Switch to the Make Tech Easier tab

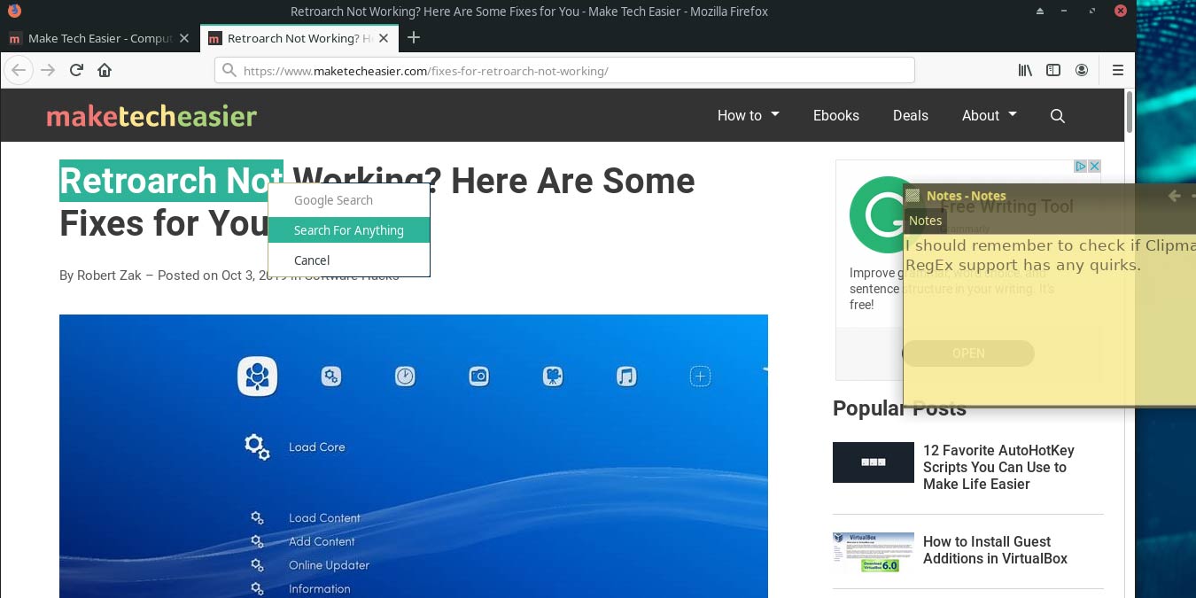click(97, 38)
